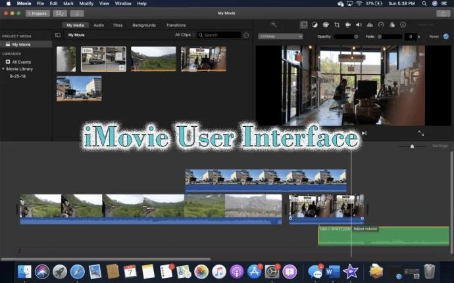The image size is (454, 283).
Task: Click the Reset button
Action: [x=434, y=36]
